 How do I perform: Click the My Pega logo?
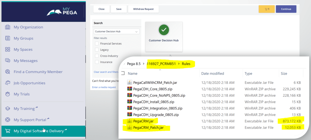pos(62,12)
